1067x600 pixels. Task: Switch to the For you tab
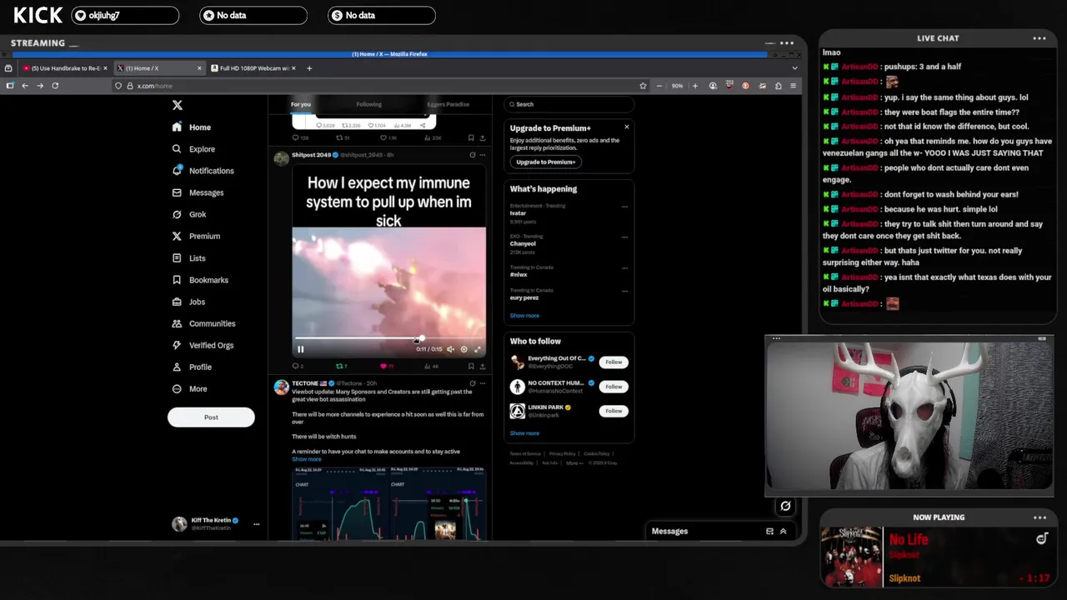pos(301,104)
